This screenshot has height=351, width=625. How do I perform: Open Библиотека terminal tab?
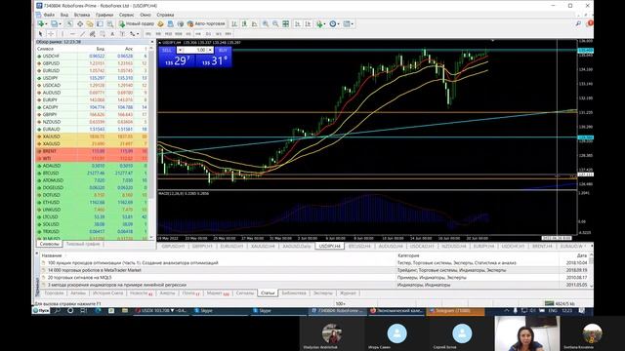click(294, 292)
